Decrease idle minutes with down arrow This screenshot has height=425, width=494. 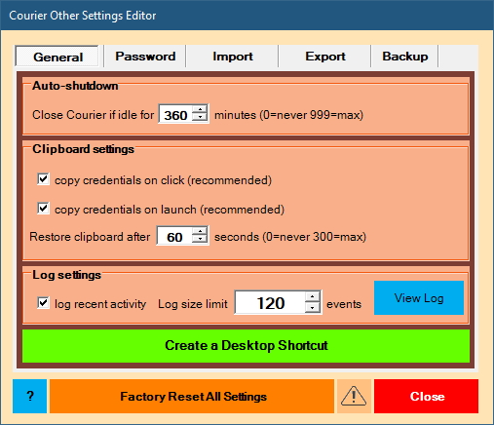[200, 118]
